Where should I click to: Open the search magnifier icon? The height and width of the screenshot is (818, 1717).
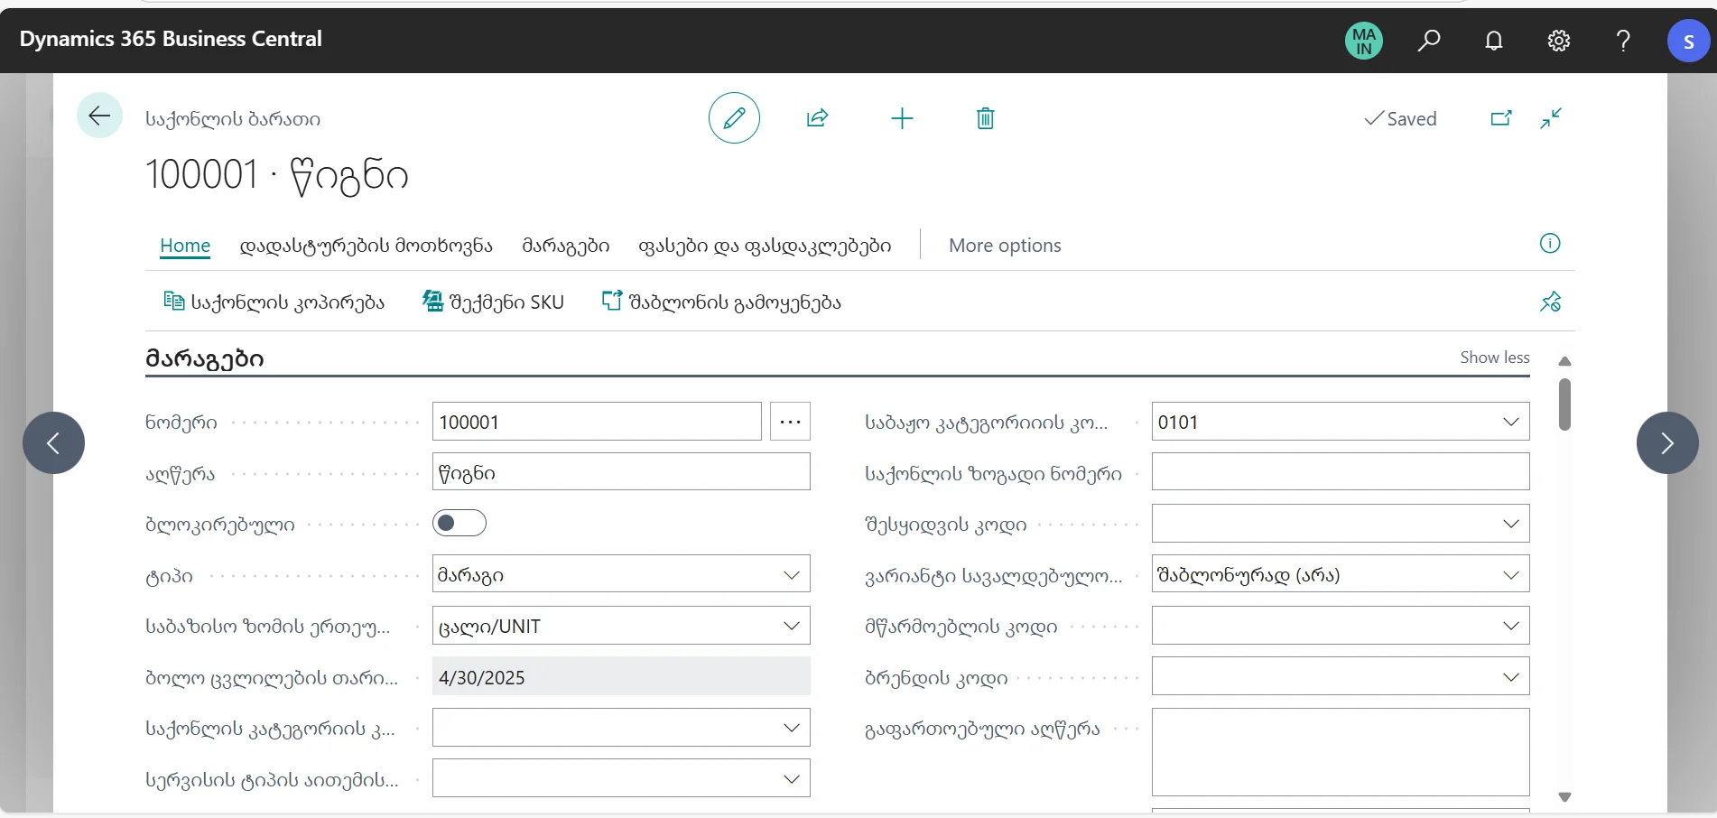[x=1429, y=41]
